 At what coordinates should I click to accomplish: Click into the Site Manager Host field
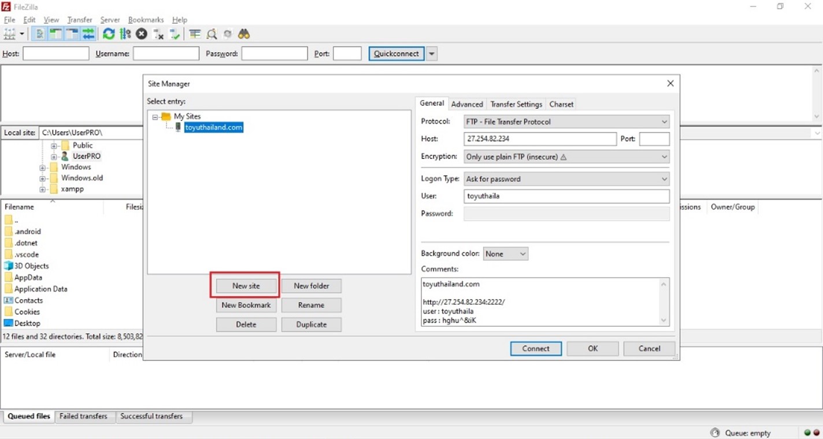click(540, 139)
